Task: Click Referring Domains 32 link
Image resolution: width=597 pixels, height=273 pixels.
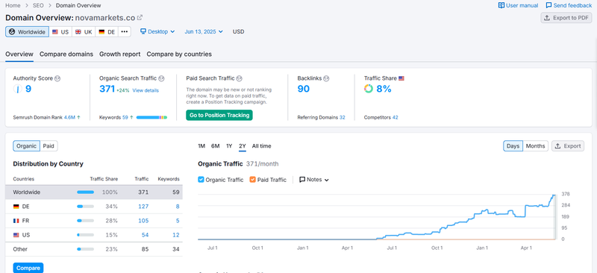Action: 343,118
